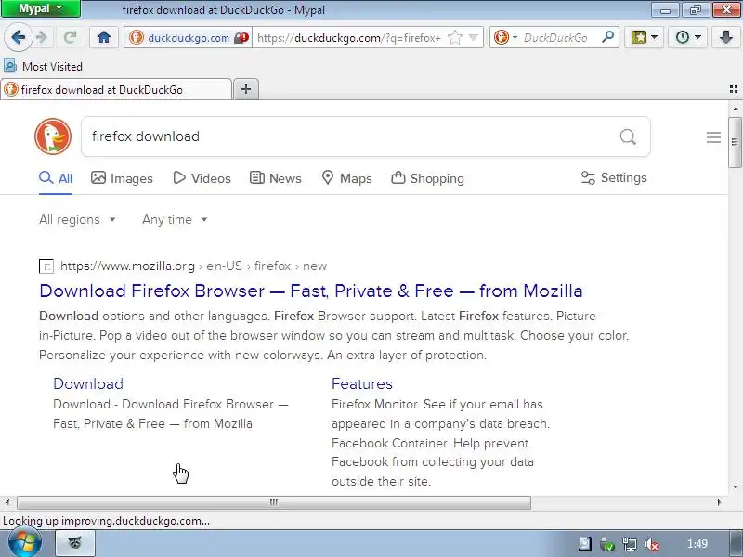The height and width of the screenshot is (557, 743).
Task: Click the horizontal scrollbar thumb
Action: pyautogui.click(x=274, y=502)
